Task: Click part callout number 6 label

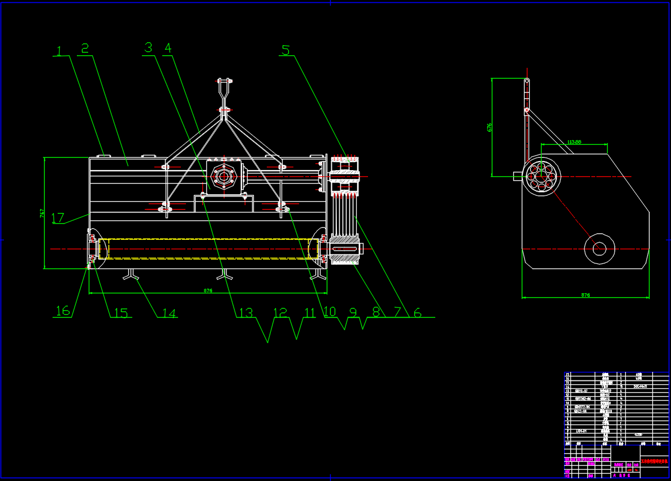Action: click(x=417, y=312)
